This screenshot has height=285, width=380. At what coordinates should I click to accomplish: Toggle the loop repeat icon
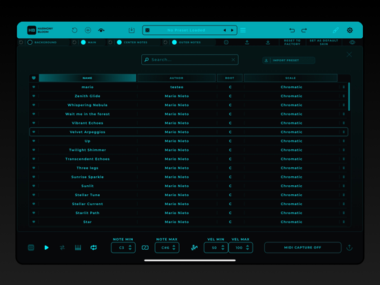(94, 248)
